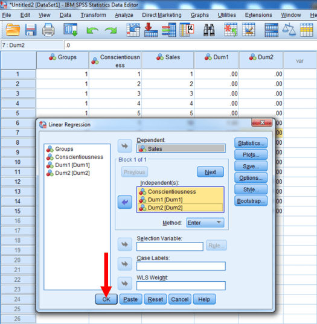This screenshot has height=324, width=317.
Task: Click the Case Labels arrow button
Action: coord(125,264)
